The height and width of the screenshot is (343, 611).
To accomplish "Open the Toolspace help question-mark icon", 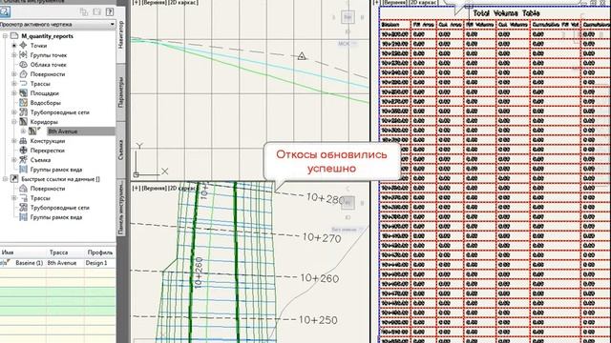I will [110, 12].
